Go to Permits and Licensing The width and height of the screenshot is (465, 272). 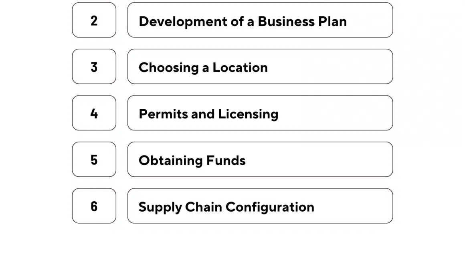pyautogui.click(x=260, y=113)
